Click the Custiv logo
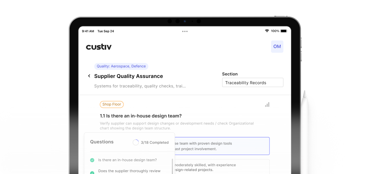This screenshot has width=378, height=174. click(99, 47)
